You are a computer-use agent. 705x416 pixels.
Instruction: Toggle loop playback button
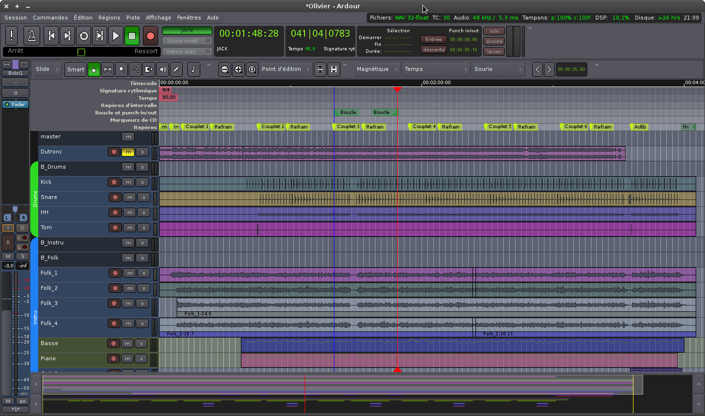pyautogui.click(x=84, y=36)
